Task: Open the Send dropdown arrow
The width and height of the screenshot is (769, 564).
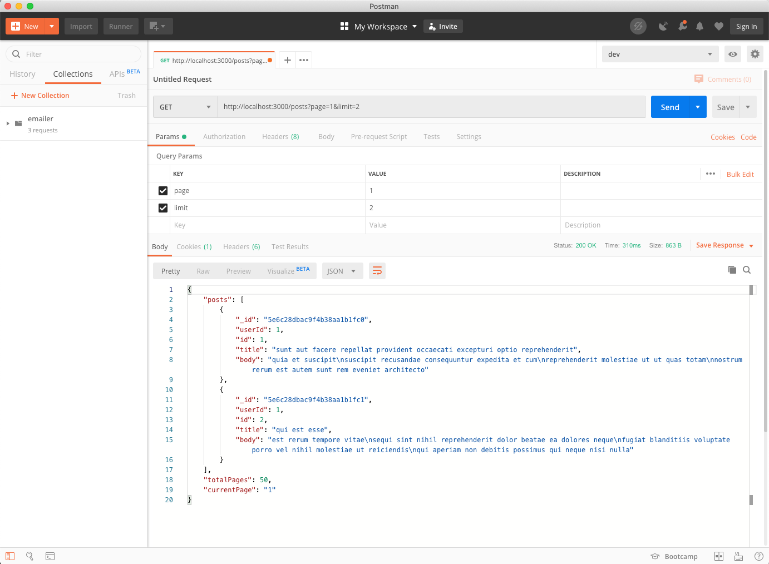Action: 698,107
